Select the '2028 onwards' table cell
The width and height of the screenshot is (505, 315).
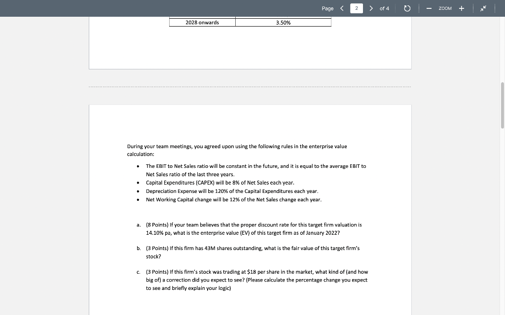[x=202, y=22]
